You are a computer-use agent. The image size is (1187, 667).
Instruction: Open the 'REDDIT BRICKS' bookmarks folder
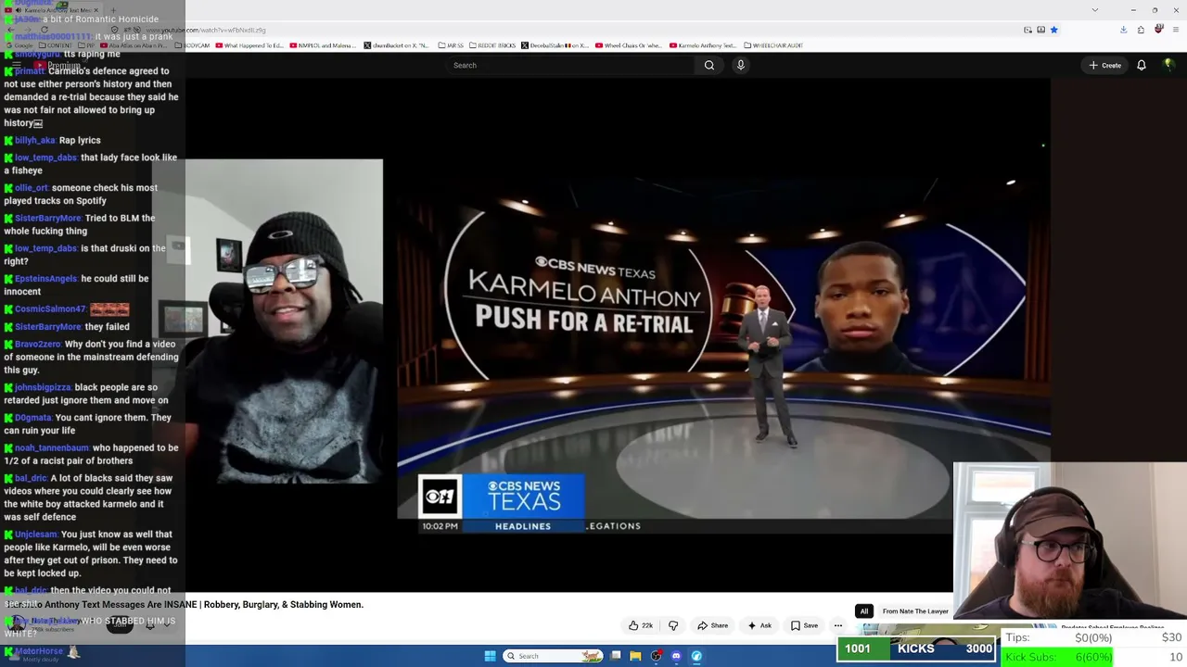[x=491, y=45]
